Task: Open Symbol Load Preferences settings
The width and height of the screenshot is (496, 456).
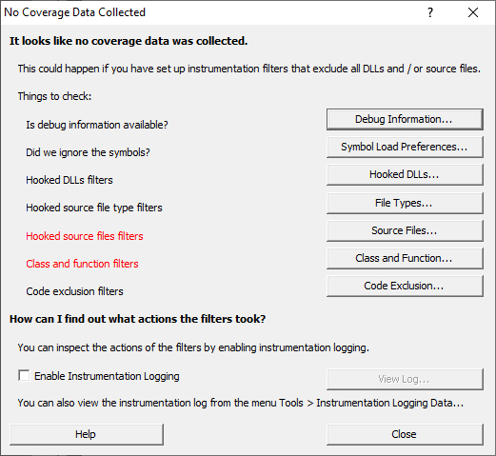Action: click(x=405, y=147)
